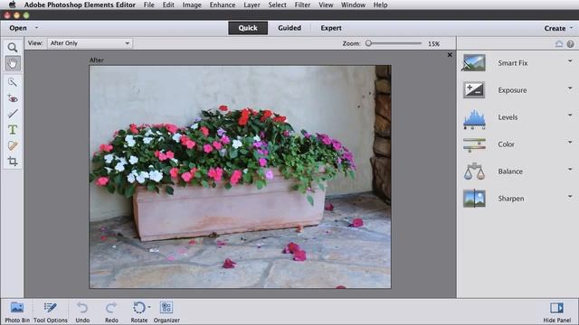The width and height of the screenshot is (579, 325).
Task: Click the Levels label
Action: (x=508, y=117)
